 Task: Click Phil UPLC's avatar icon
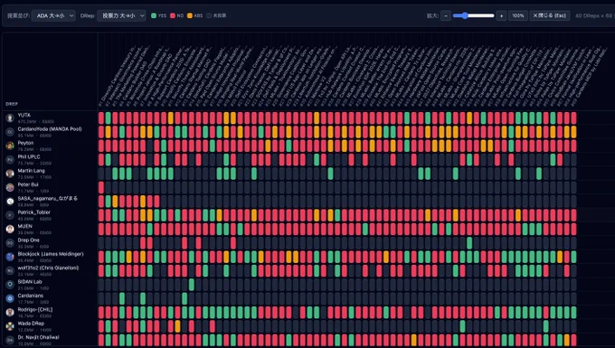(10, 159)
